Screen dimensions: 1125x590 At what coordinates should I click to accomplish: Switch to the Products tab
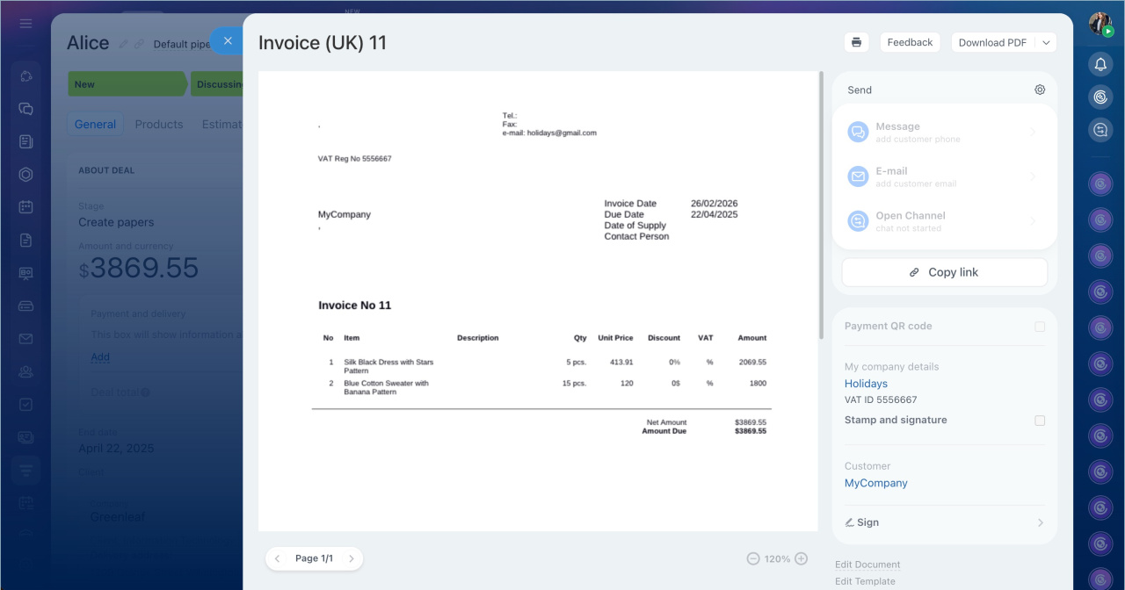[159, 125]
